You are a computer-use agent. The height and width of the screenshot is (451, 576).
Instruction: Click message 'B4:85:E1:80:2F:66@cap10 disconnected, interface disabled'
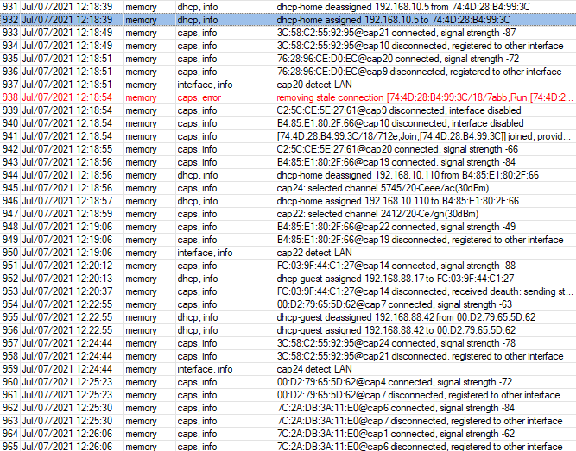401,123
